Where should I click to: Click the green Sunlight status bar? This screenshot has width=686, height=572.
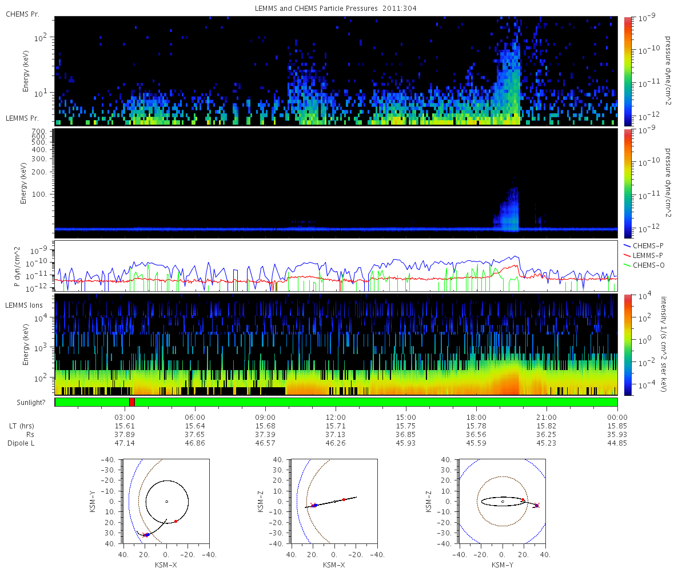tap(336, 402)
